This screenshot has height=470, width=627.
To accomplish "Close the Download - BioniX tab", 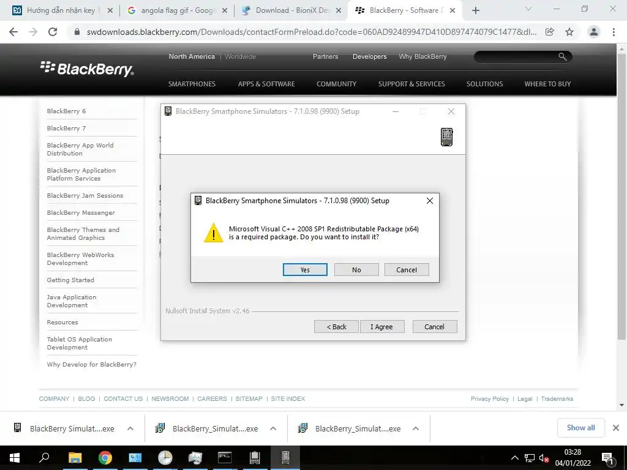I will (x=339, y=10).
